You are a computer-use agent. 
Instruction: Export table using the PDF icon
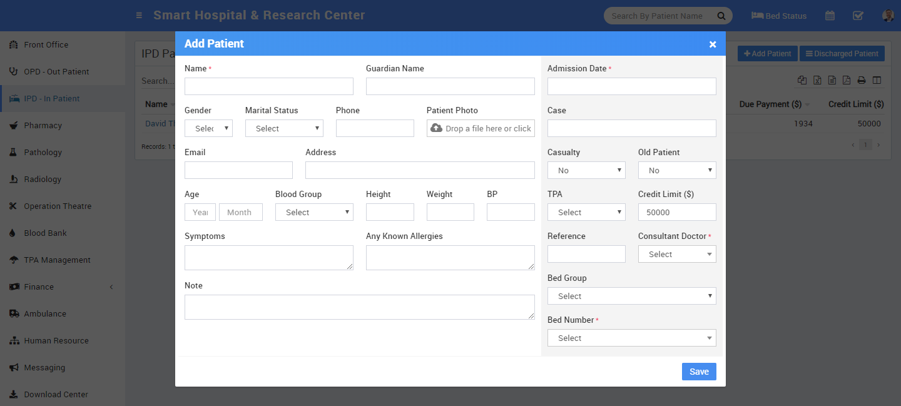point(847,80)
